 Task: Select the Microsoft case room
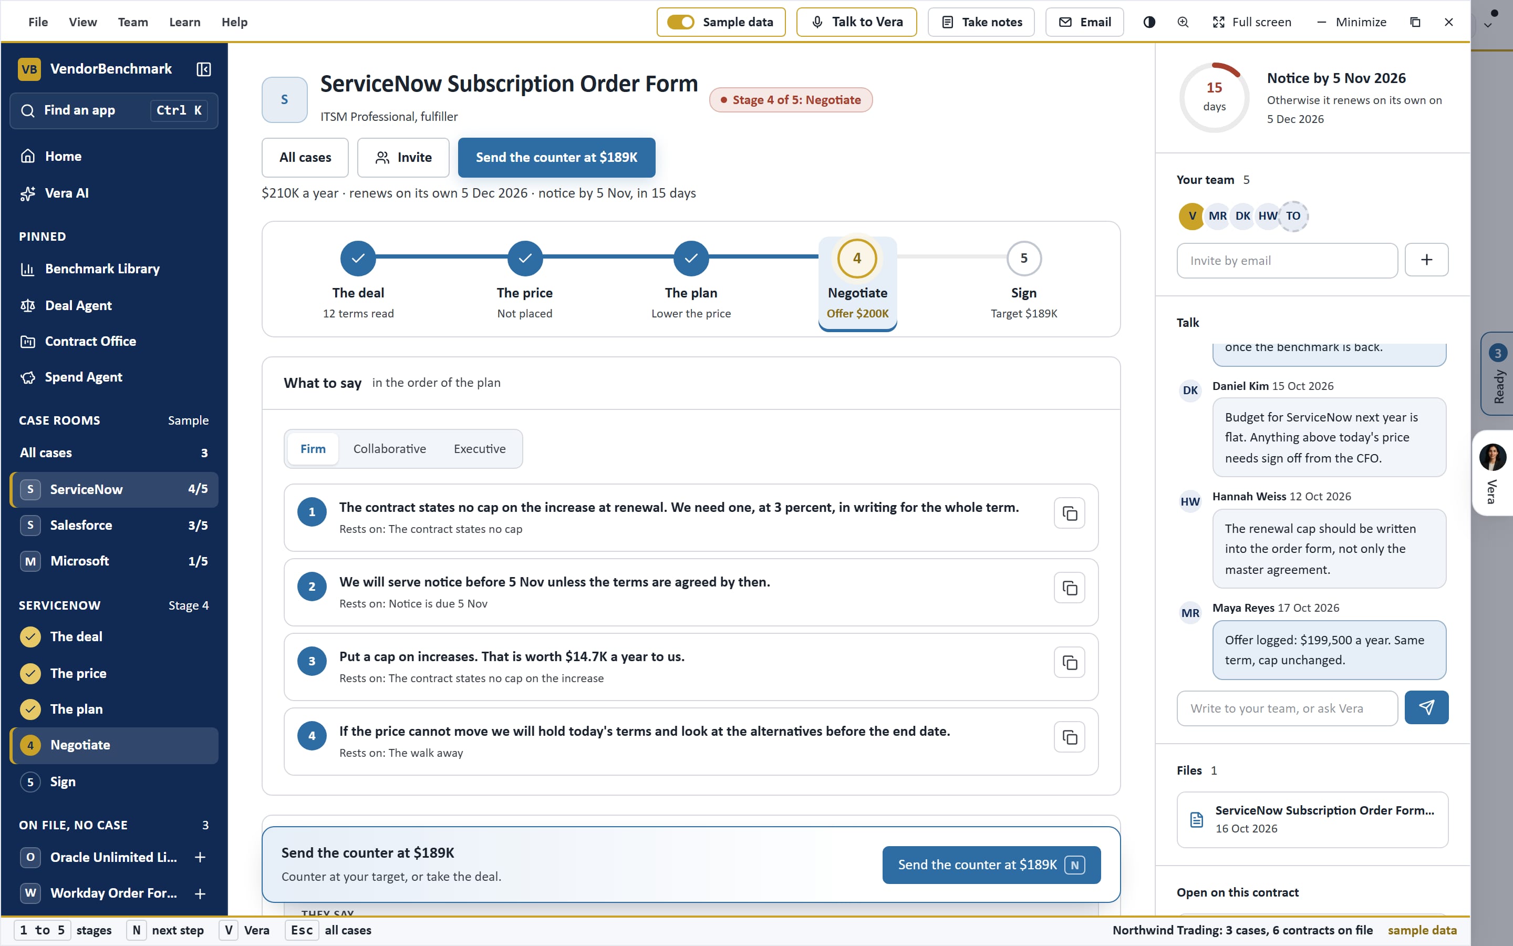tap(114, 561)
